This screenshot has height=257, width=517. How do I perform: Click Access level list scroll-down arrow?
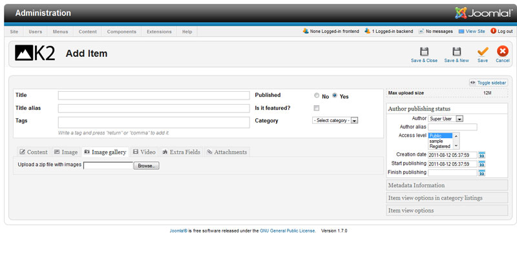coord(456,146)
